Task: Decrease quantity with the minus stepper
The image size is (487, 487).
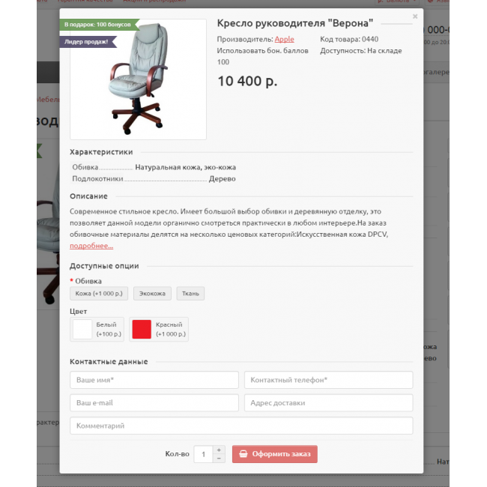Action: coord(219,459)
